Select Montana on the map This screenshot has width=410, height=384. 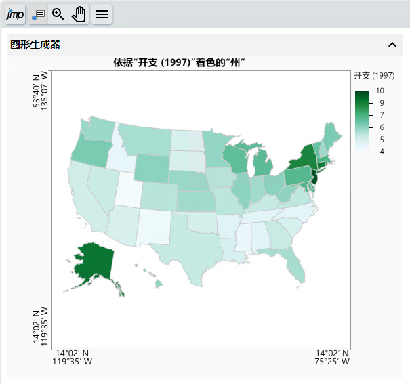tap(146, 140)
